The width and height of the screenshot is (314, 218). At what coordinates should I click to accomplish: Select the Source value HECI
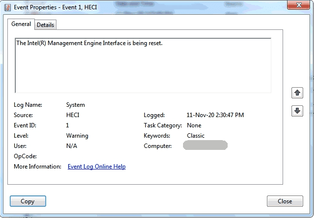pyautogui.click(x=73, y=115)
